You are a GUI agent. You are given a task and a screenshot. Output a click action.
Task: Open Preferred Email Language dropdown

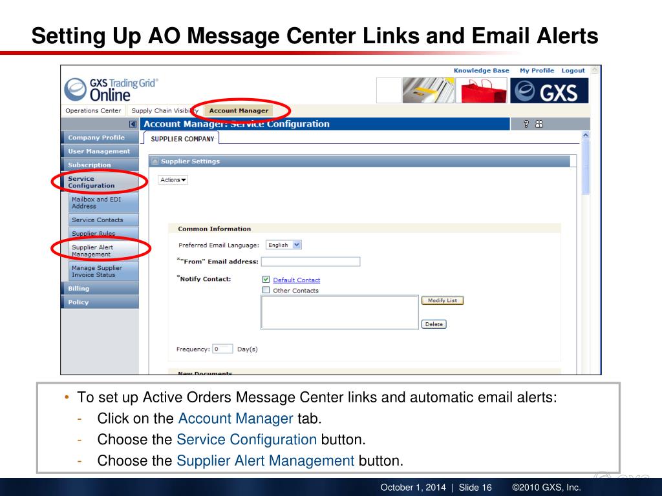(283, 245)
